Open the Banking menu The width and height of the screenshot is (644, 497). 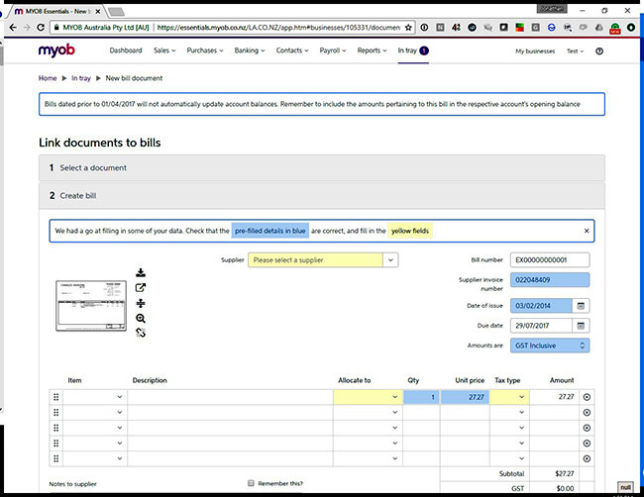click(250, 50)
